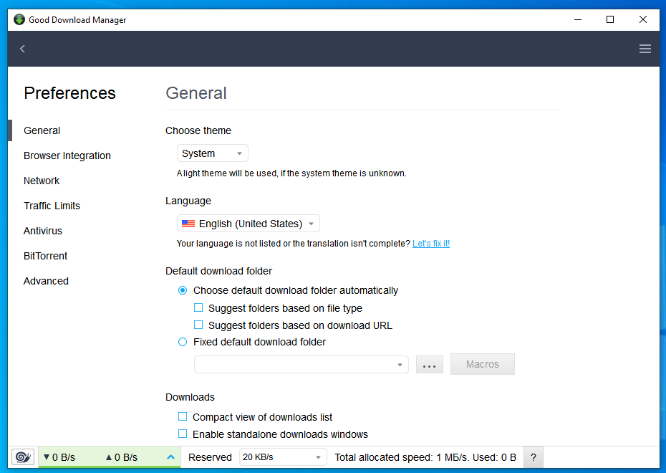Click the Good Download Manager title bar icon

click(x=19, y=19)
